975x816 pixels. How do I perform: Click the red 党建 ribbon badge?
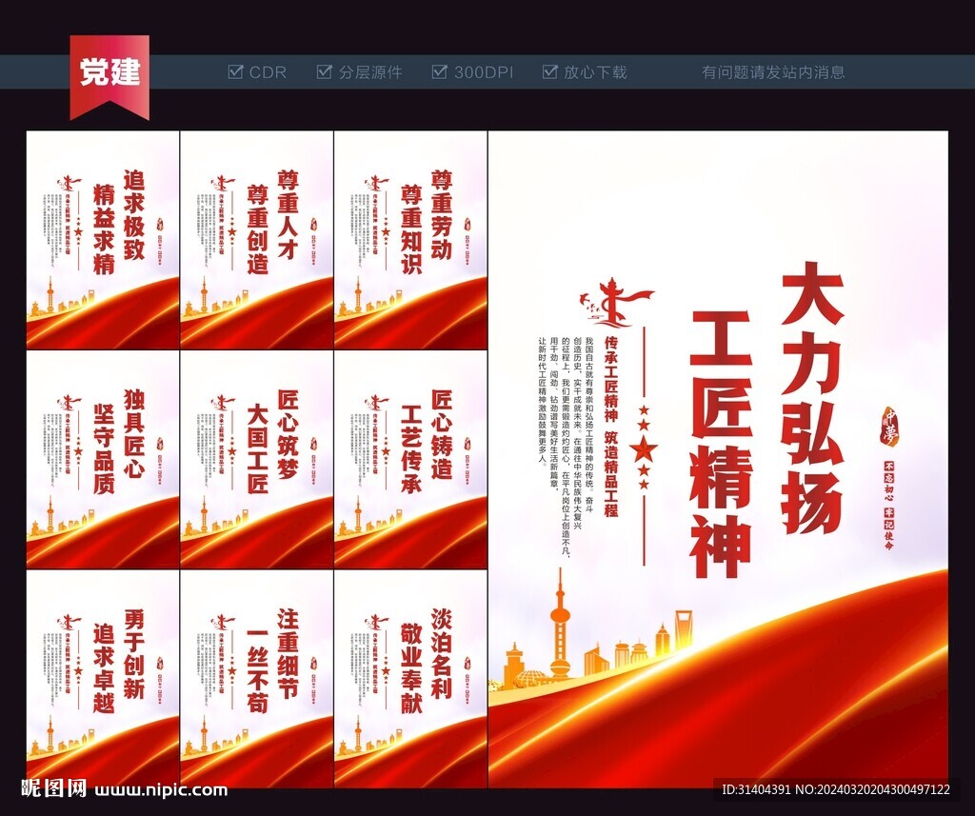109,76
